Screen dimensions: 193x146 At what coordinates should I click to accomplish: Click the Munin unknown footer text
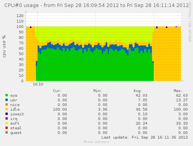(96, 142)
